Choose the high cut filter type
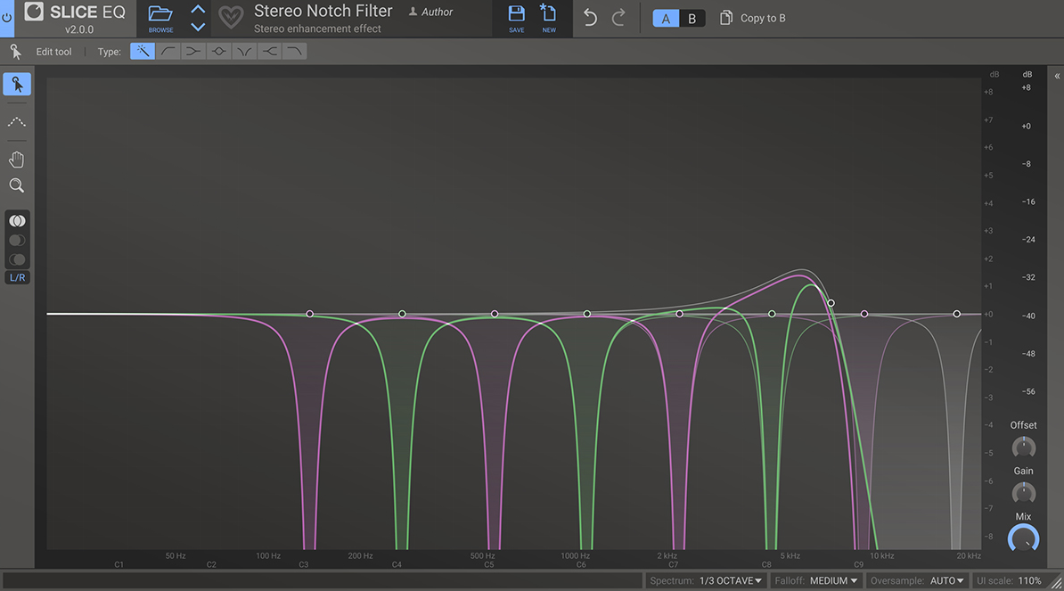Image resolution: width=1064 pixels, height=591 pixels. tap(293, 51)
